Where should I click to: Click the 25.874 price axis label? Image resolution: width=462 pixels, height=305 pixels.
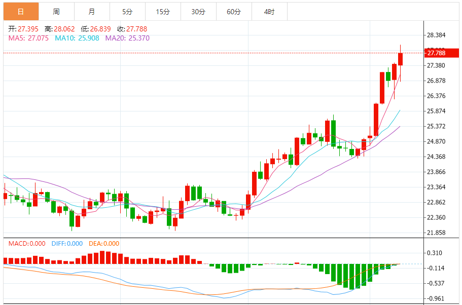(436, 111)
